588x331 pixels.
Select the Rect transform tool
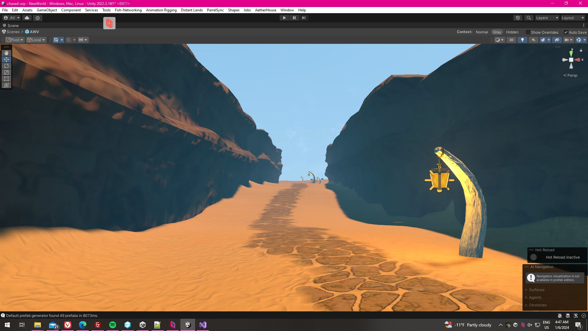click(6, 79)
